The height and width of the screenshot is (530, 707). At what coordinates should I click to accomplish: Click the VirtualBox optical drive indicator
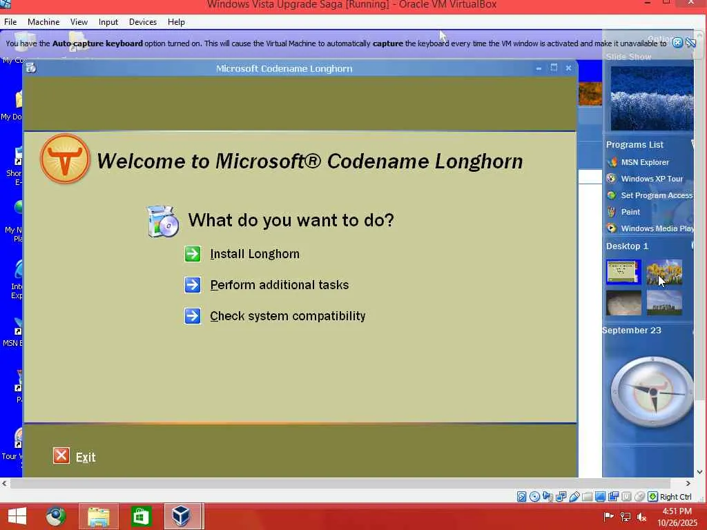click(535, 497)
